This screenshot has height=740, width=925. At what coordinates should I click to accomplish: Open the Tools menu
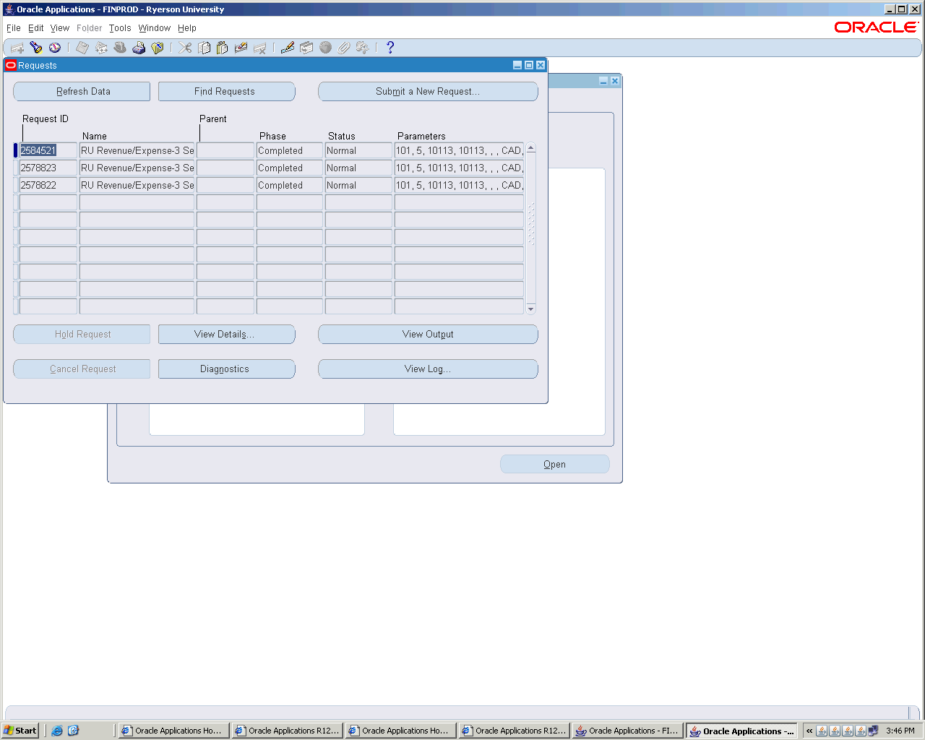120,28
